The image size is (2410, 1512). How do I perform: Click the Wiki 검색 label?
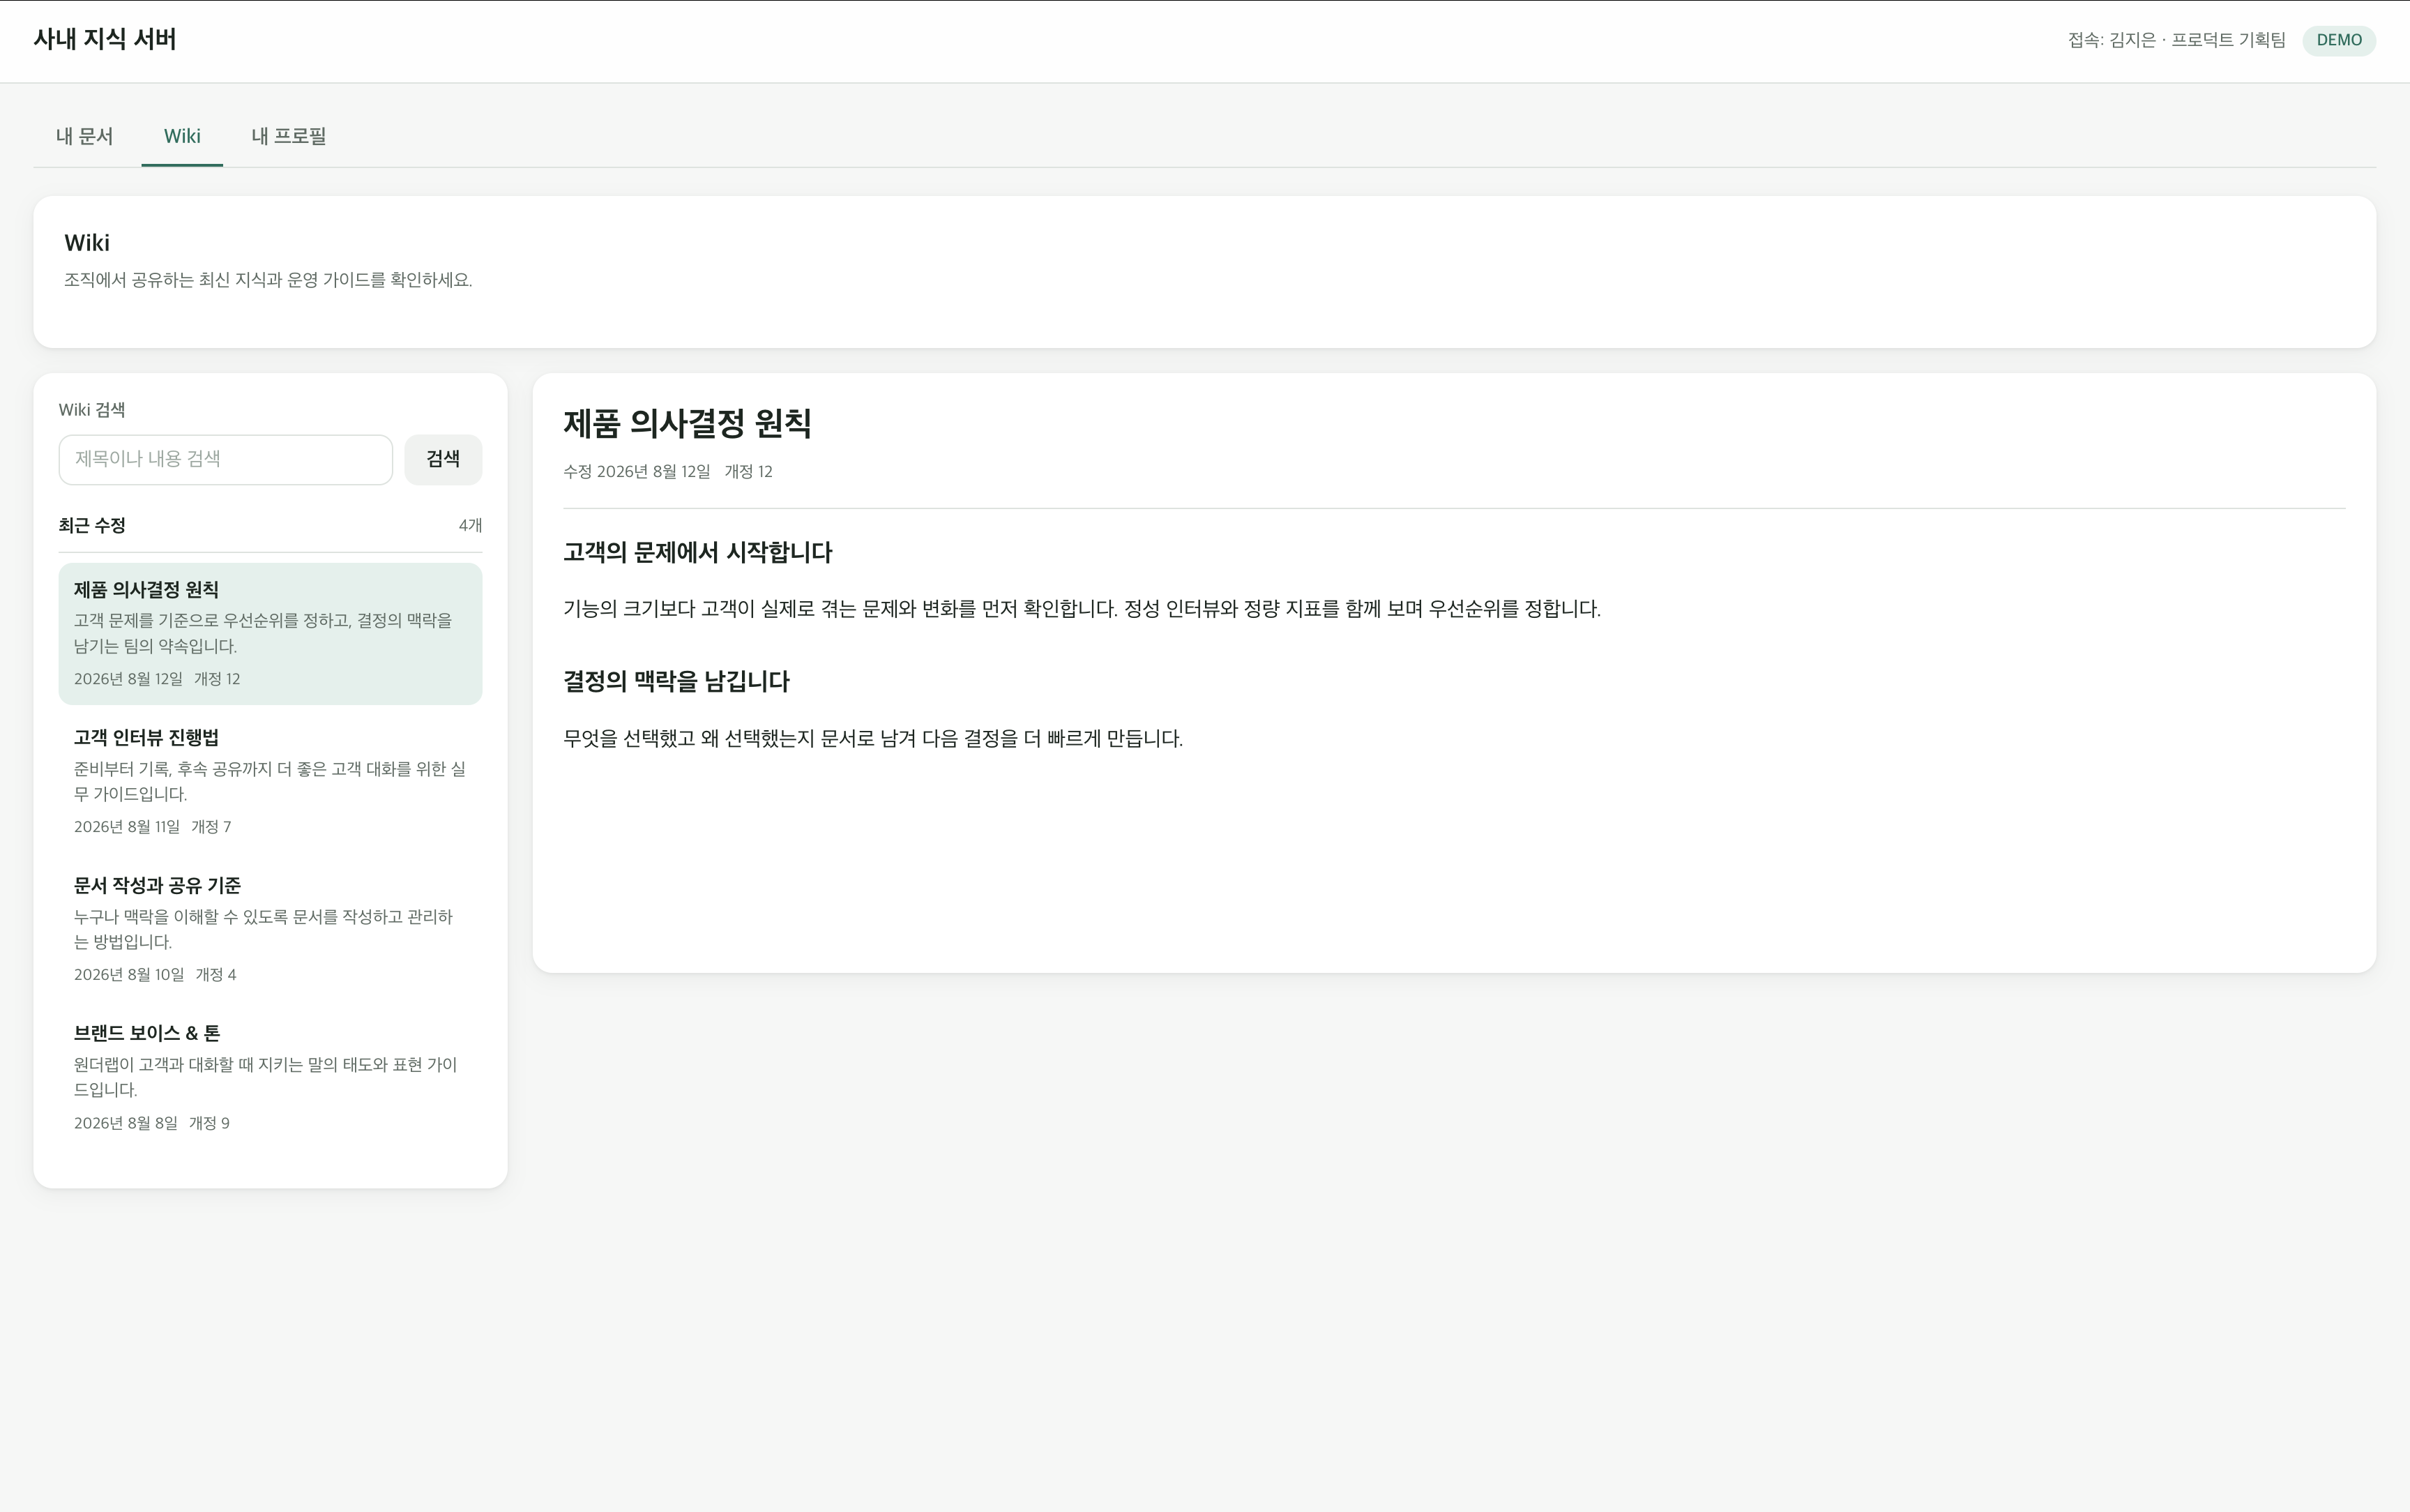(x=92, y=410)
